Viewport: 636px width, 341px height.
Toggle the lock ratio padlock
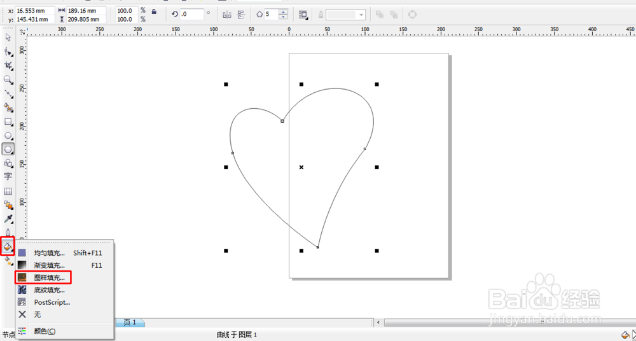pyautogui.click(x=154, y=11)
